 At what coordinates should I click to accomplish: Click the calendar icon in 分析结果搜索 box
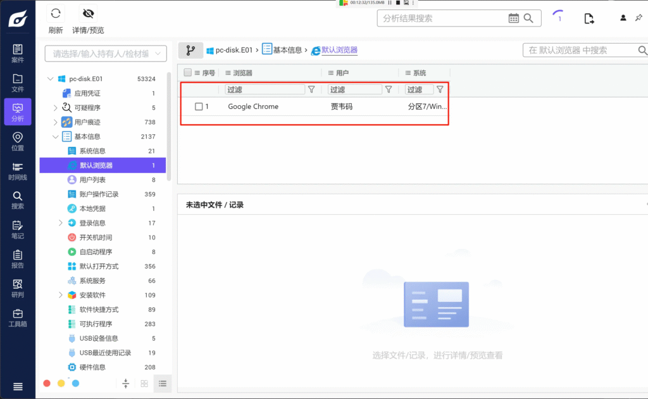[x=513, y=18]
